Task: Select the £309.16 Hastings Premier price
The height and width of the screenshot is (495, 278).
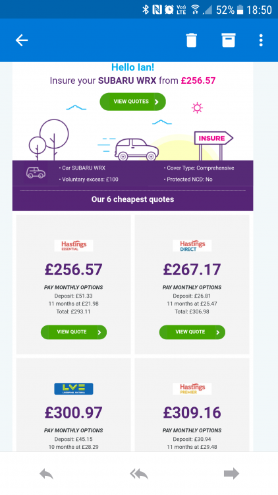Action: (192, 412)
